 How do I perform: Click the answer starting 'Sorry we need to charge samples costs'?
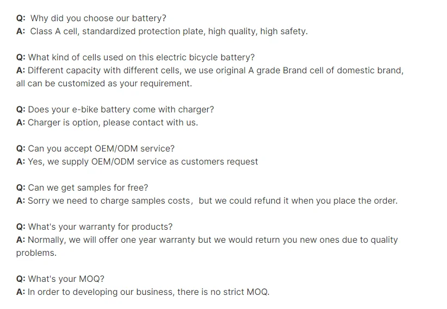[x=212, y=201]
